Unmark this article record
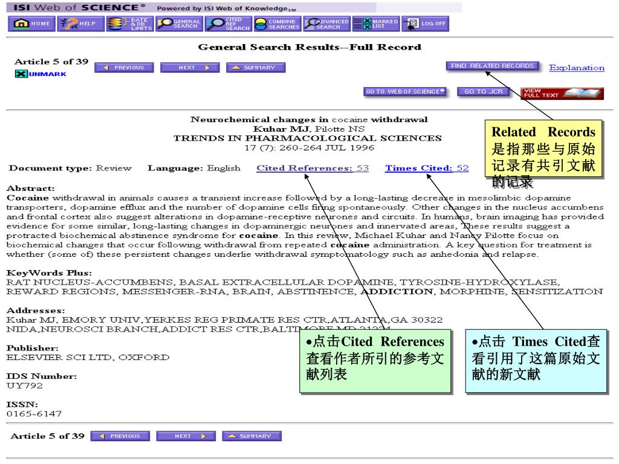 point(41,74)
